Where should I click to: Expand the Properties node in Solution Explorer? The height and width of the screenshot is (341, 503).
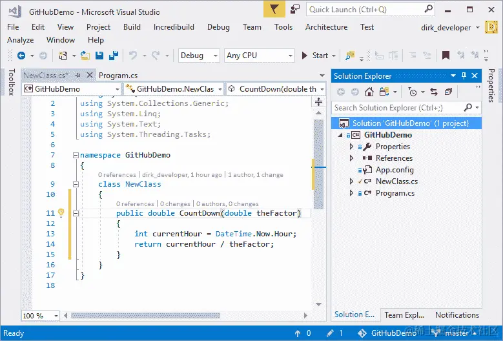coord(351,147)
